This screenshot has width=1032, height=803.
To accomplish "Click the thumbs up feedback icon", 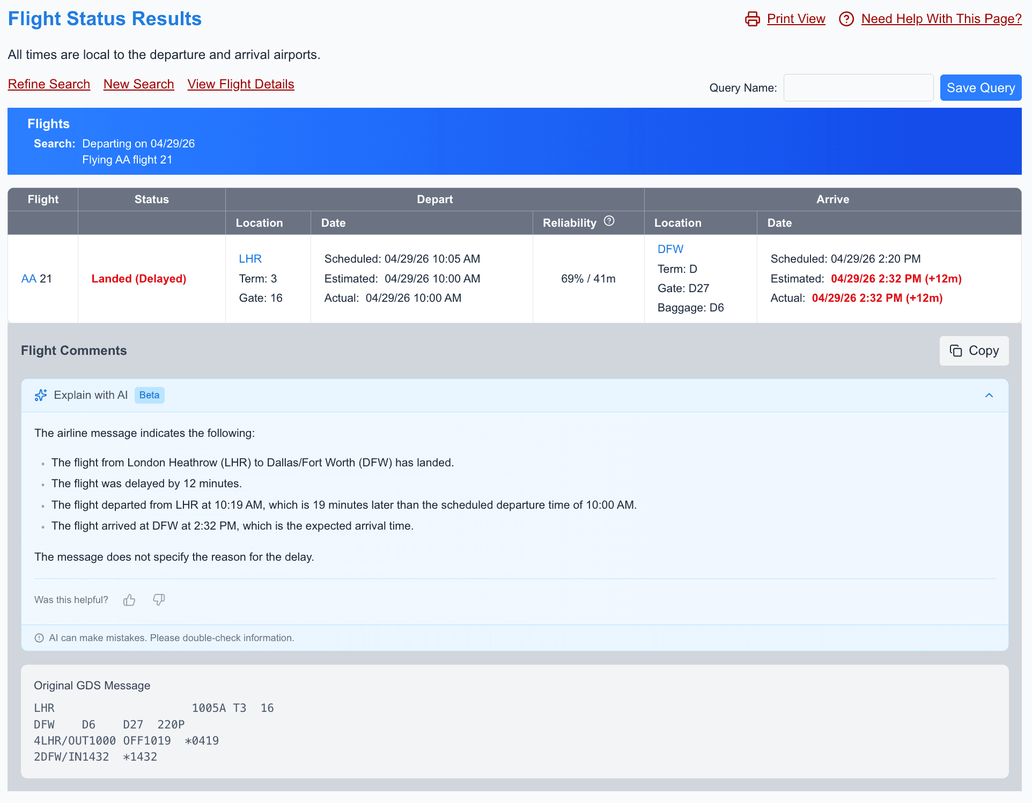I will 129,600.
